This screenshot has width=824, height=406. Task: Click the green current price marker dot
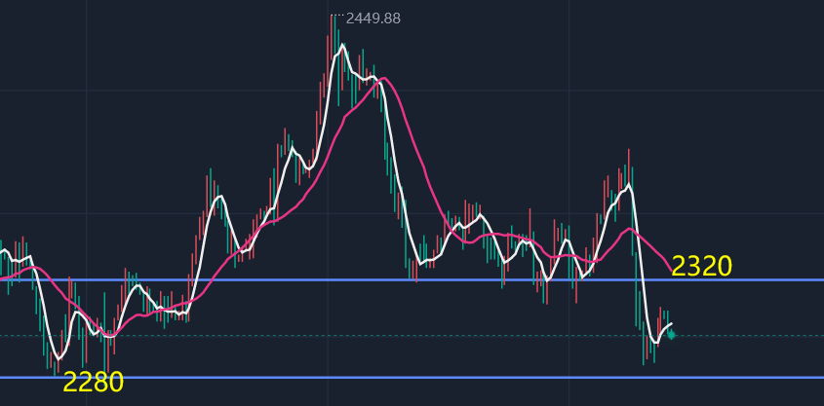[671, 335]
